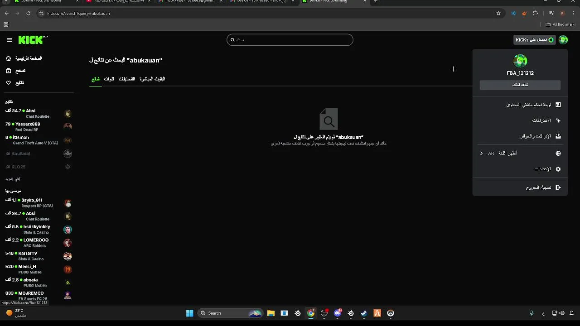Click view channel button under FBA_121212
The height and width of the screenshot is (326, 580).
(520, 85)
